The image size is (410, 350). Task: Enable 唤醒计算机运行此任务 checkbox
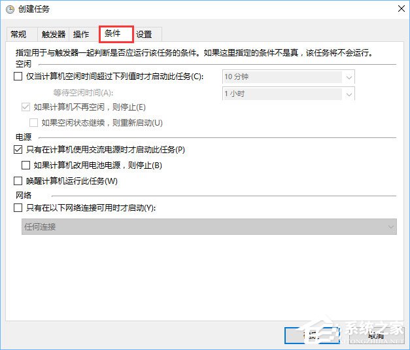click(x=18, y=181)
